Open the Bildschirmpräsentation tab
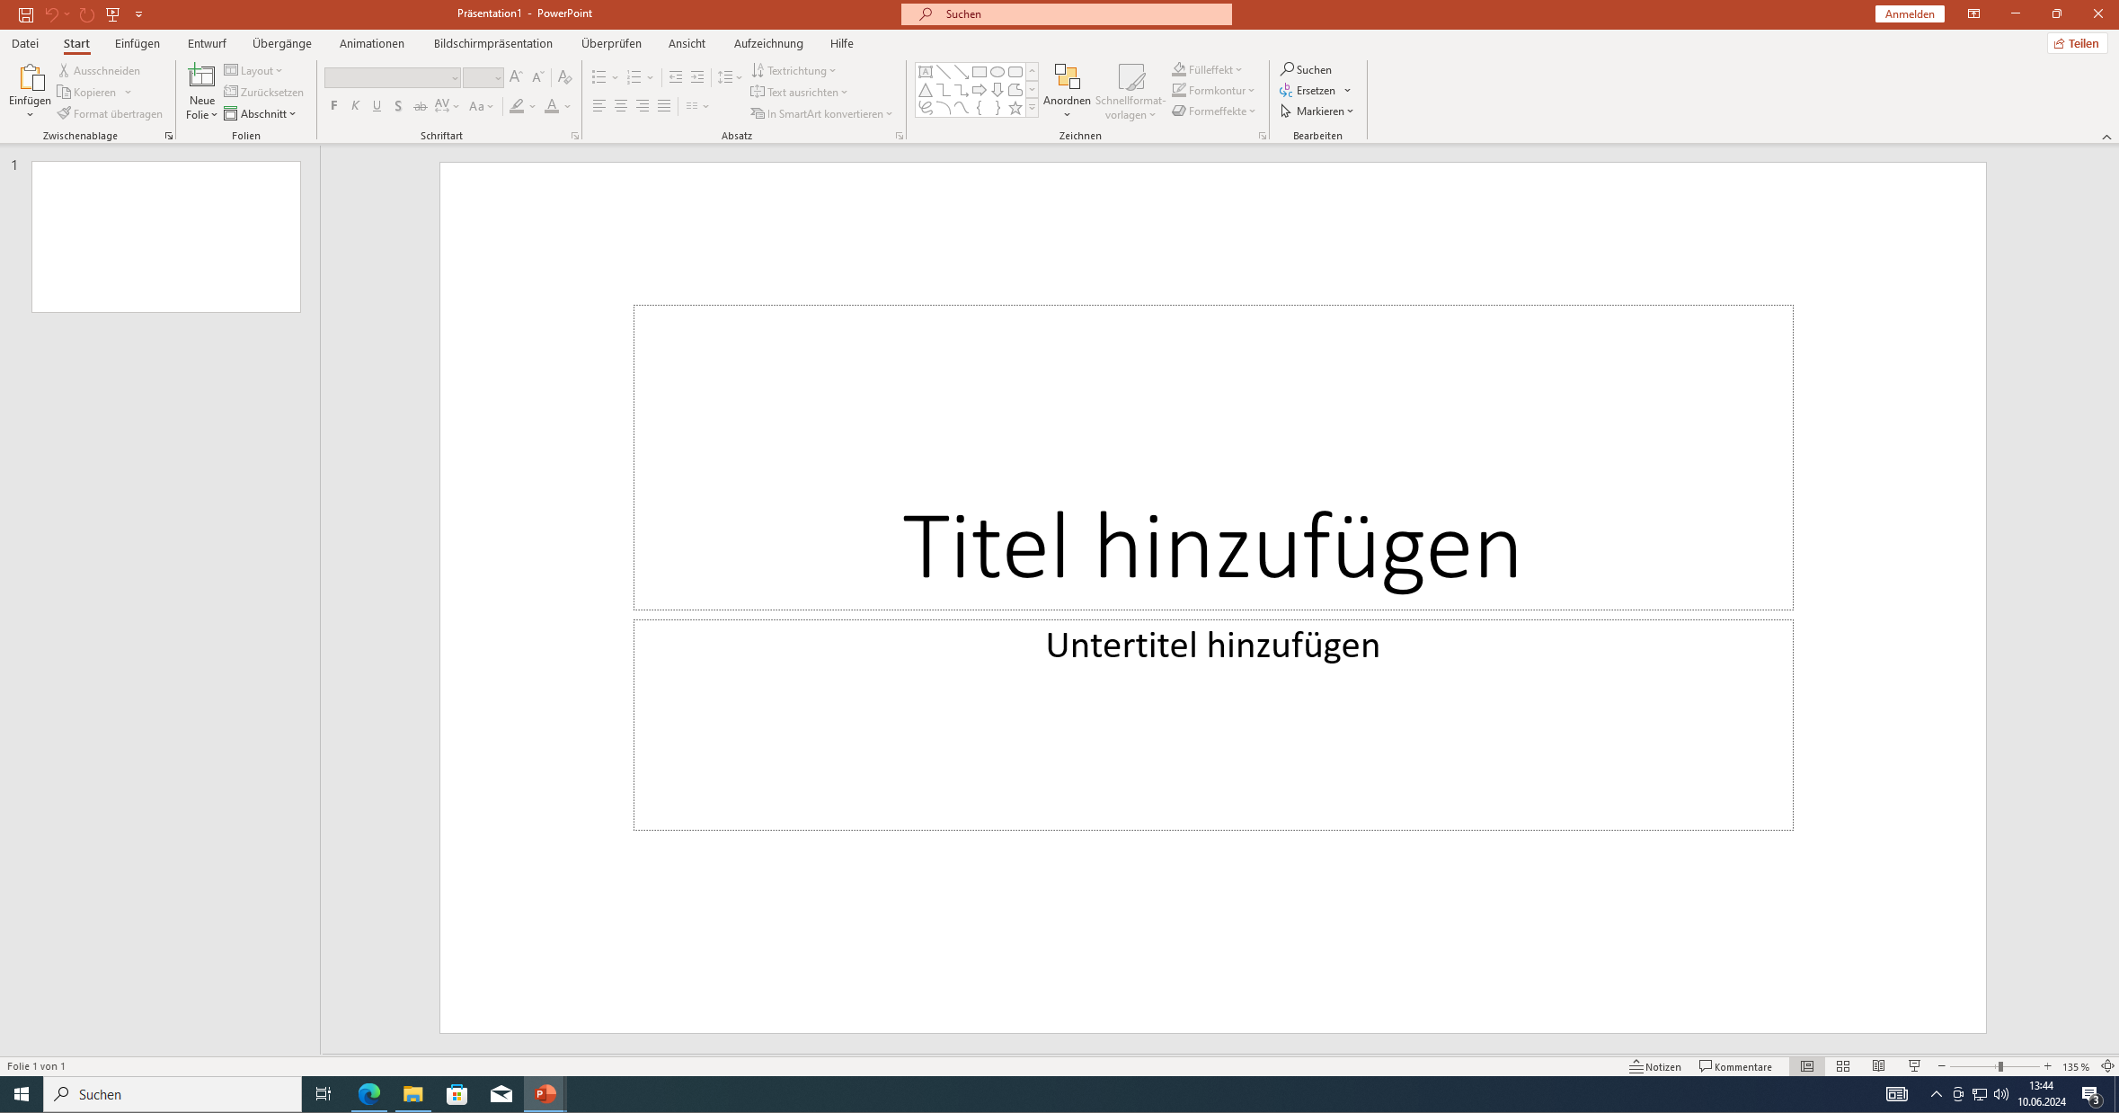The height and width of the screenshot is (1113, 2119). tap(493, 43)
